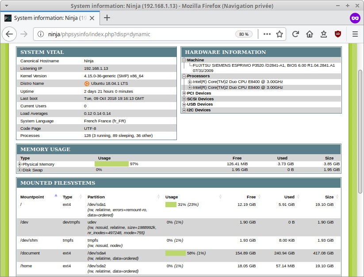
Task: Select the /home mountpoint cell
Action: pos(26,266)
